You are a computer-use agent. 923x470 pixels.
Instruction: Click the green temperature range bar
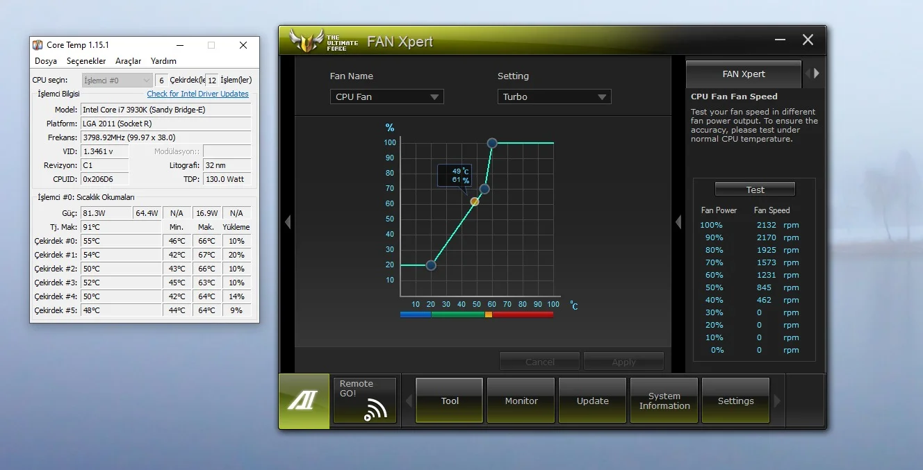458,314
